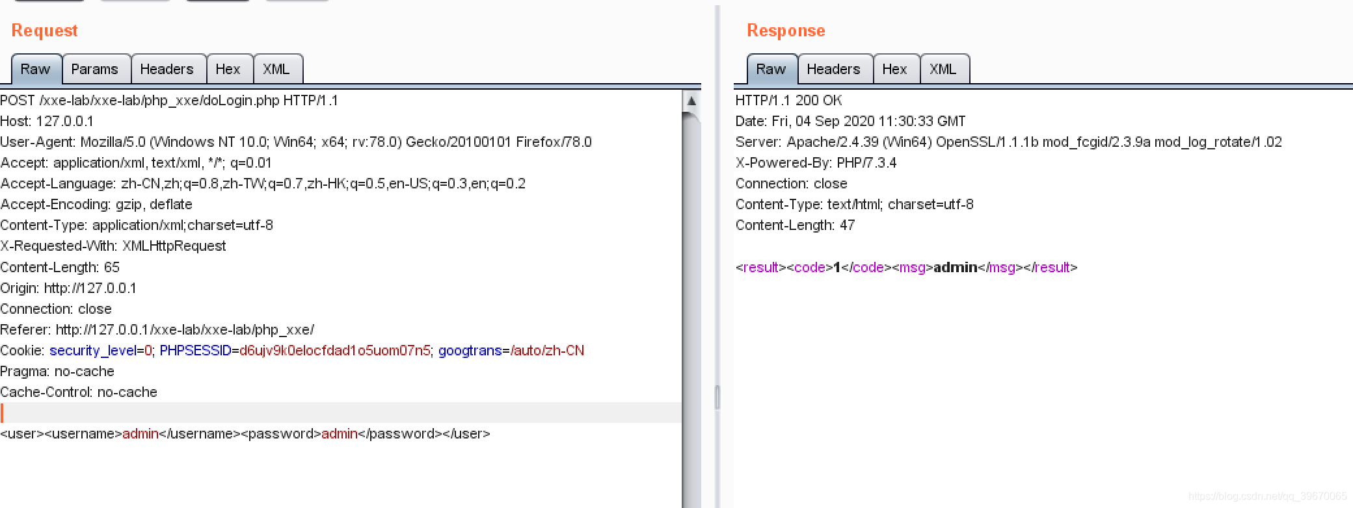Open the Response Headers tab
This screenshot has width=1353, height=508.
click(834, 69)
